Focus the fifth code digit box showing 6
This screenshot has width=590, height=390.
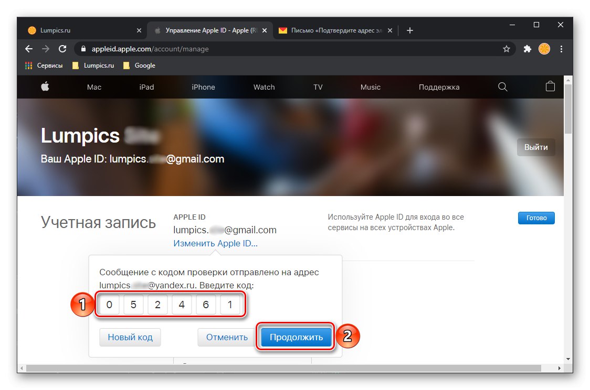point(206,305)
